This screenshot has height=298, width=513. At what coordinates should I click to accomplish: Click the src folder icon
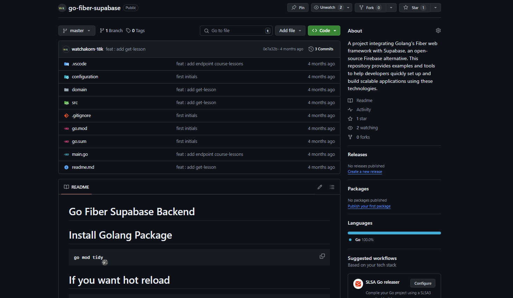[x=66, y=103]
